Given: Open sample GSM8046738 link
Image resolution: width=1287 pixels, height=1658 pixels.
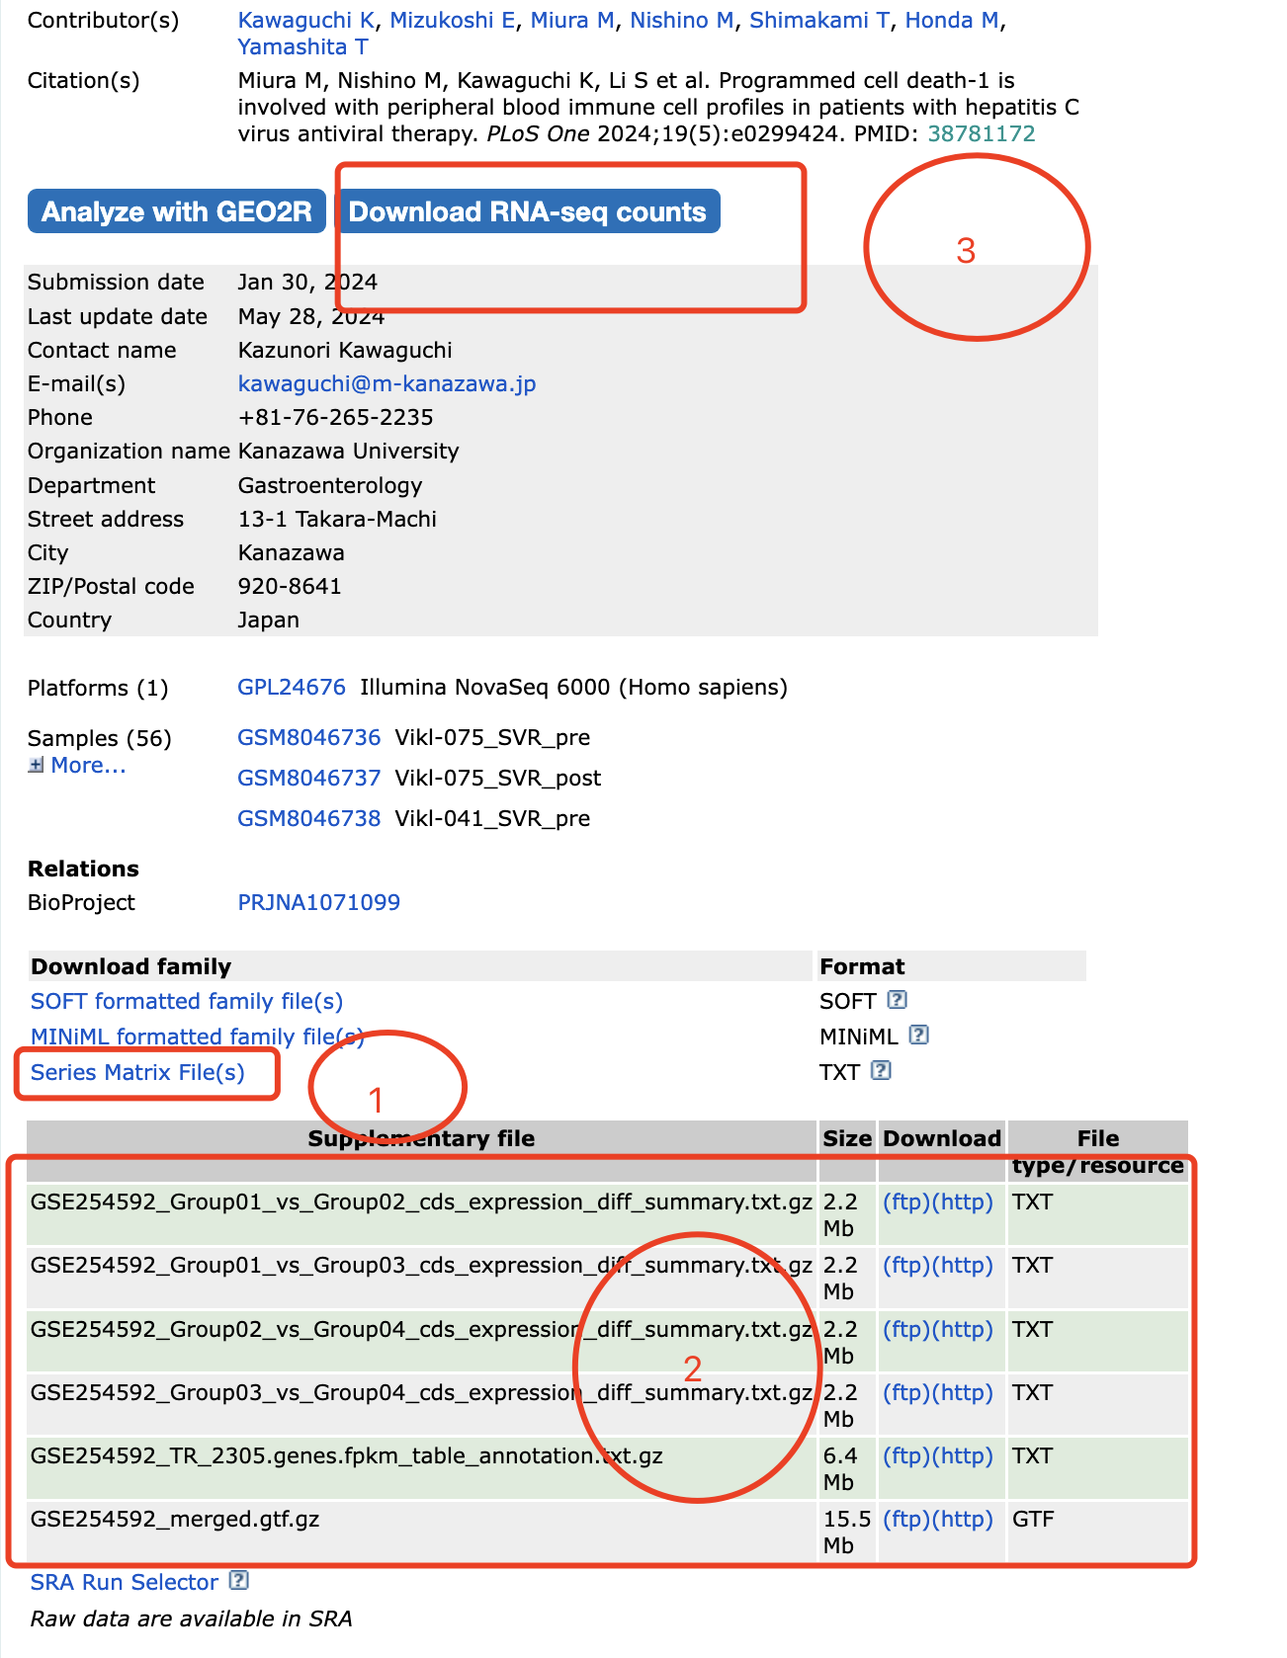Looking at the screenshot, I should tap(309, 818).
